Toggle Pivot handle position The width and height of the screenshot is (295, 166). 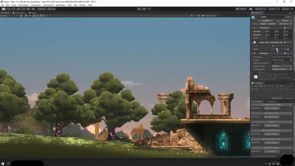tap(42, 9)
